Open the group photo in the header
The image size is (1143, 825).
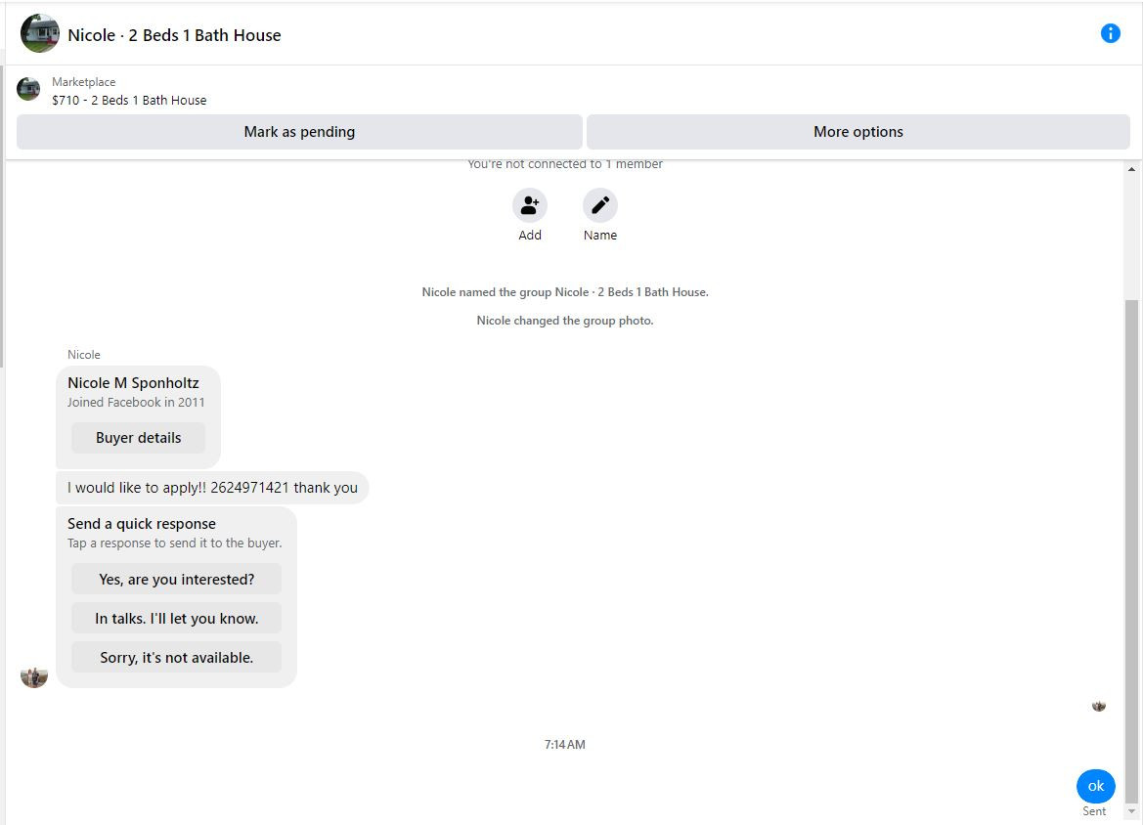(x=39, y=33)
